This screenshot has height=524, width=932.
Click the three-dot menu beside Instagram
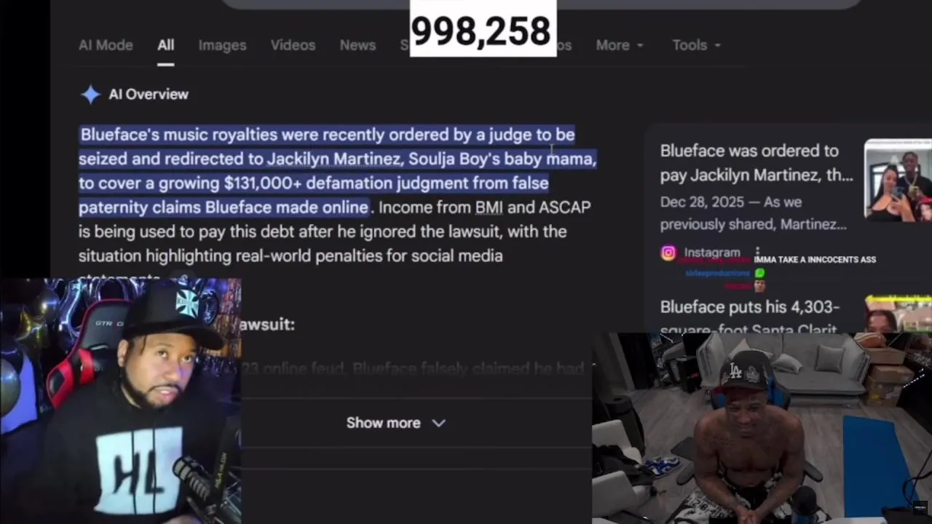tap(757, 253)
